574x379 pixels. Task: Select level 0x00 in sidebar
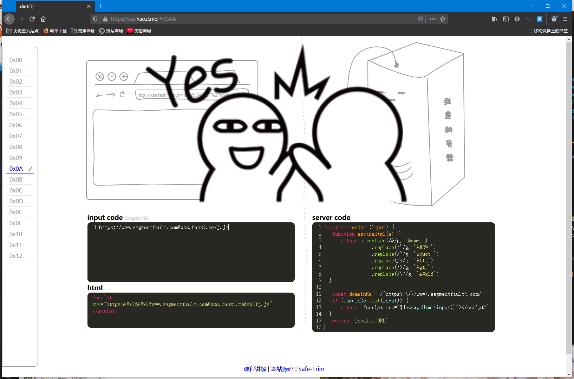pyautogui.click(x=20, y=60)
